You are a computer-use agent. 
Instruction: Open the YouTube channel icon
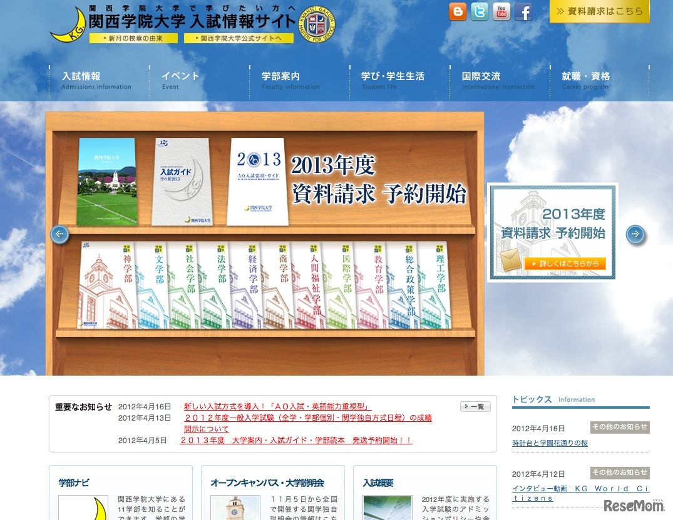click(x=501, y=11)
